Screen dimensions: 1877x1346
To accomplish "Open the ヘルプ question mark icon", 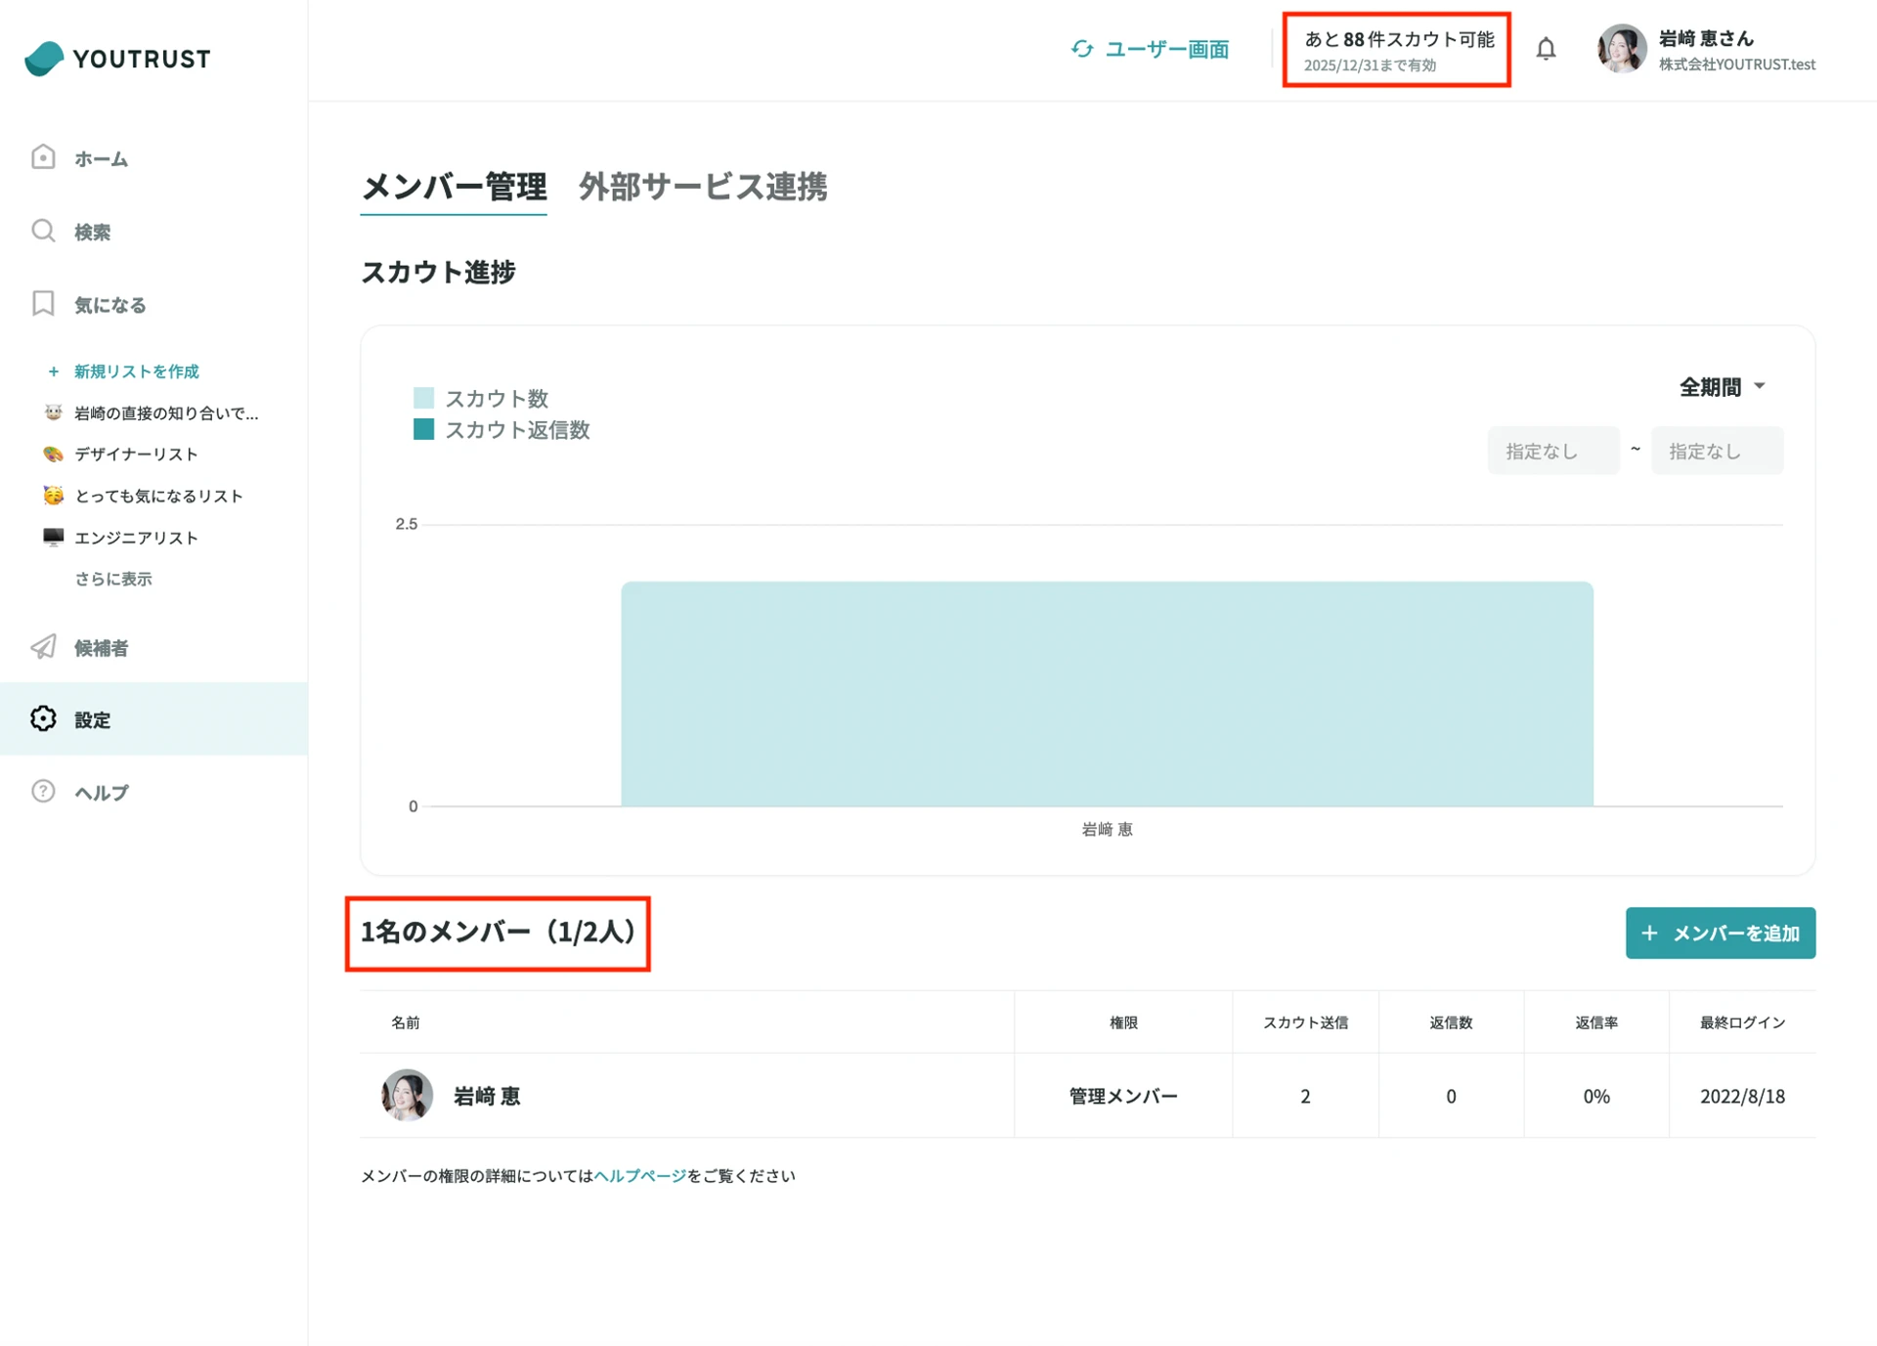I will pyautogui.click(x=43, y=792).
